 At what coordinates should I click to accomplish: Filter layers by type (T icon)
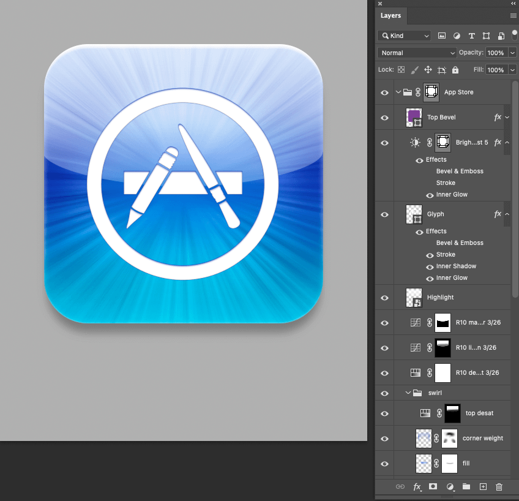[471, 36]
